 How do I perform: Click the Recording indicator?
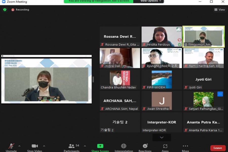(20, 10)
